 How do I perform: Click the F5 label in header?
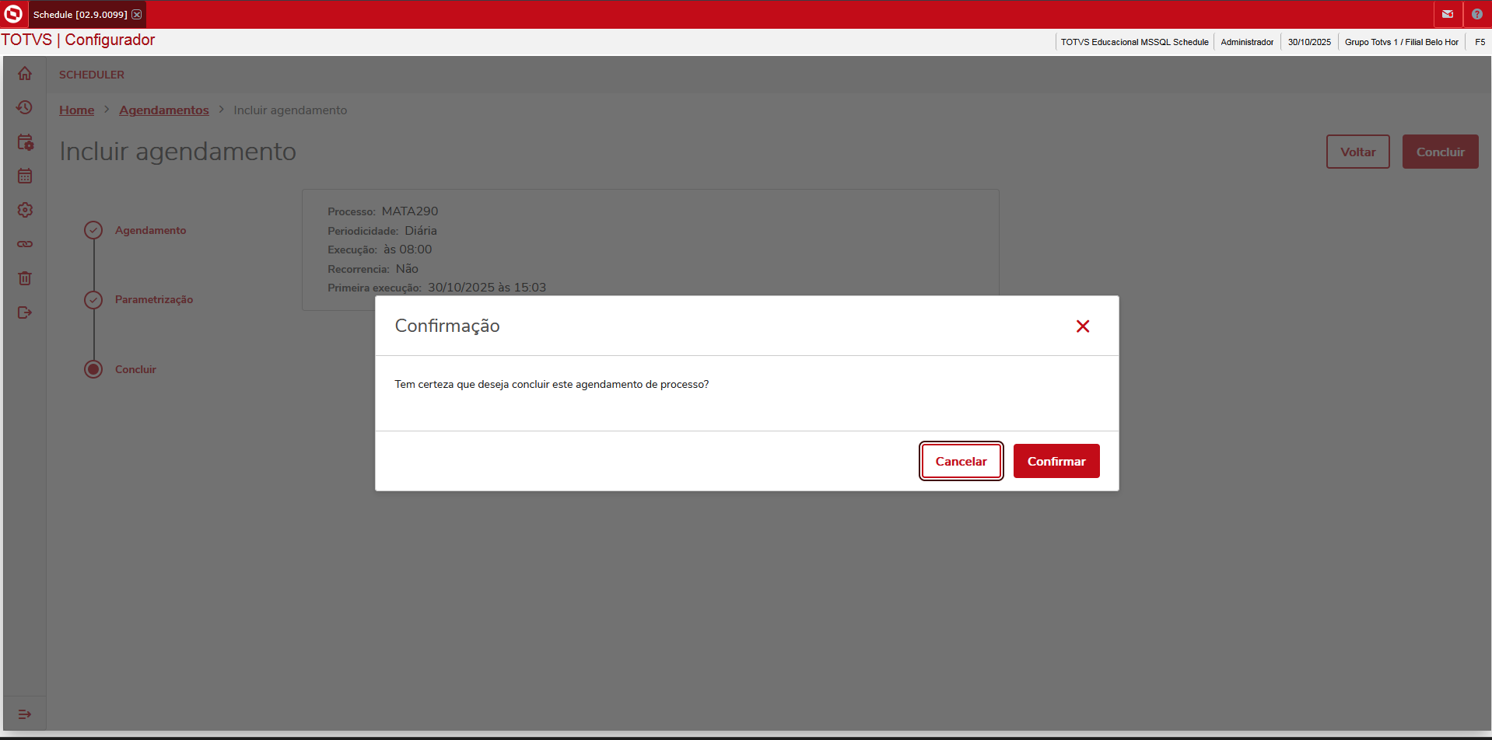[x=1480, y=42]
